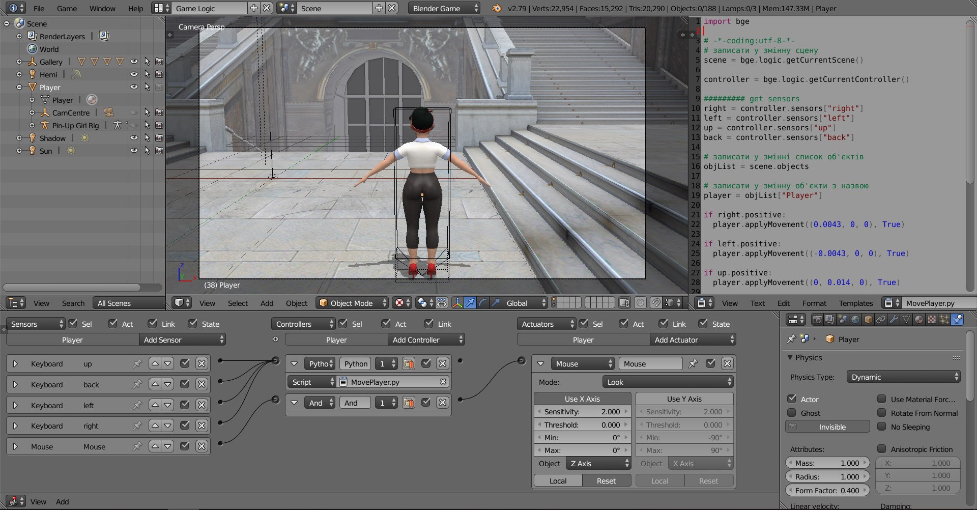Toggle selectability of Gallery in outliner
Screen dimensions: 977x510
tap(147, 62)
